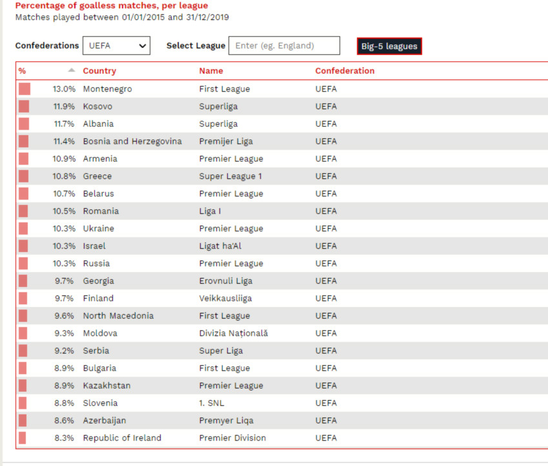Click the Divizia Națională league name
The image size is (548, 466).
coord(233,334)
